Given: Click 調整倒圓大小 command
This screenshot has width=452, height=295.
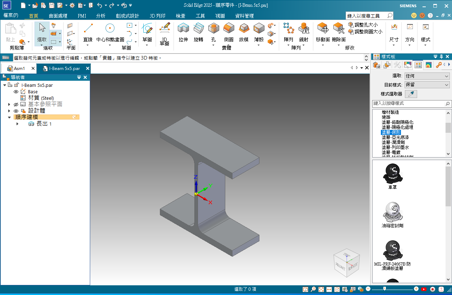Looking at the screenshot, I should pos(365,32).
